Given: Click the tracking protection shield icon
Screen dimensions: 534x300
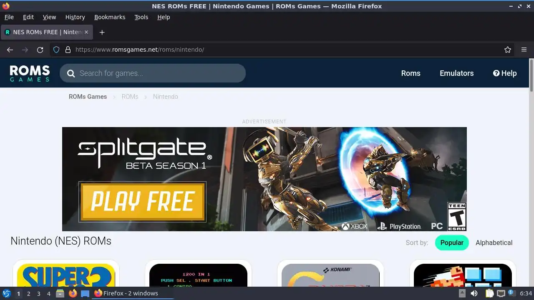Looking at the screenshot, I should (x=56, y=50).
